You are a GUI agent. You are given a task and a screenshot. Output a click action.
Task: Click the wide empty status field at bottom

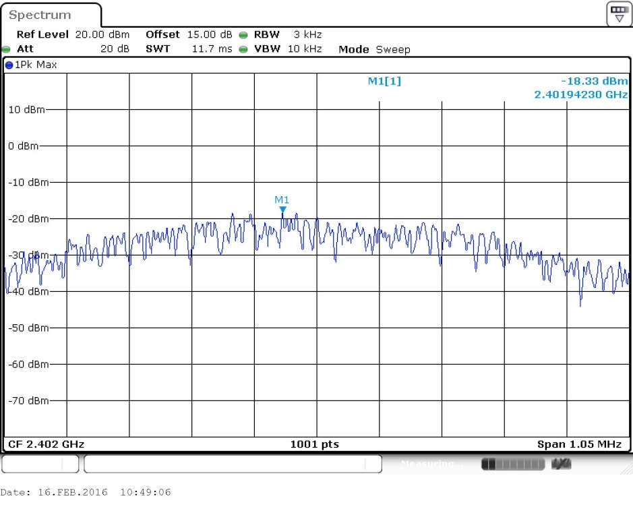[x=233, y=464]
